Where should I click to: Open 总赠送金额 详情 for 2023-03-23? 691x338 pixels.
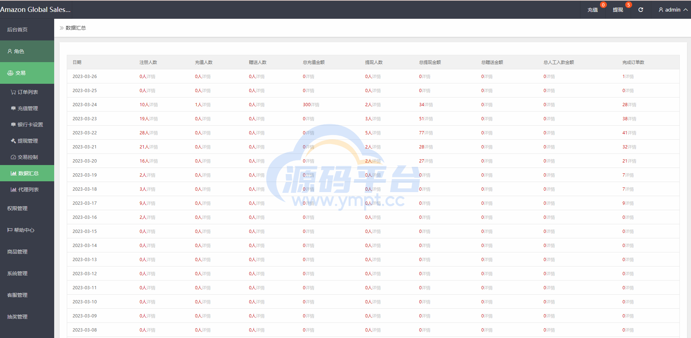488,119
